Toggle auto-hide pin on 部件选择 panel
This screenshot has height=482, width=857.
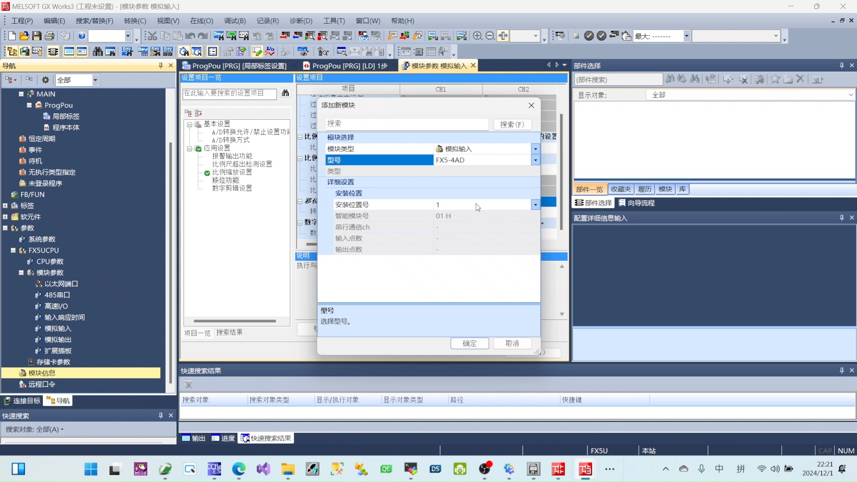[x=841, y=66]
